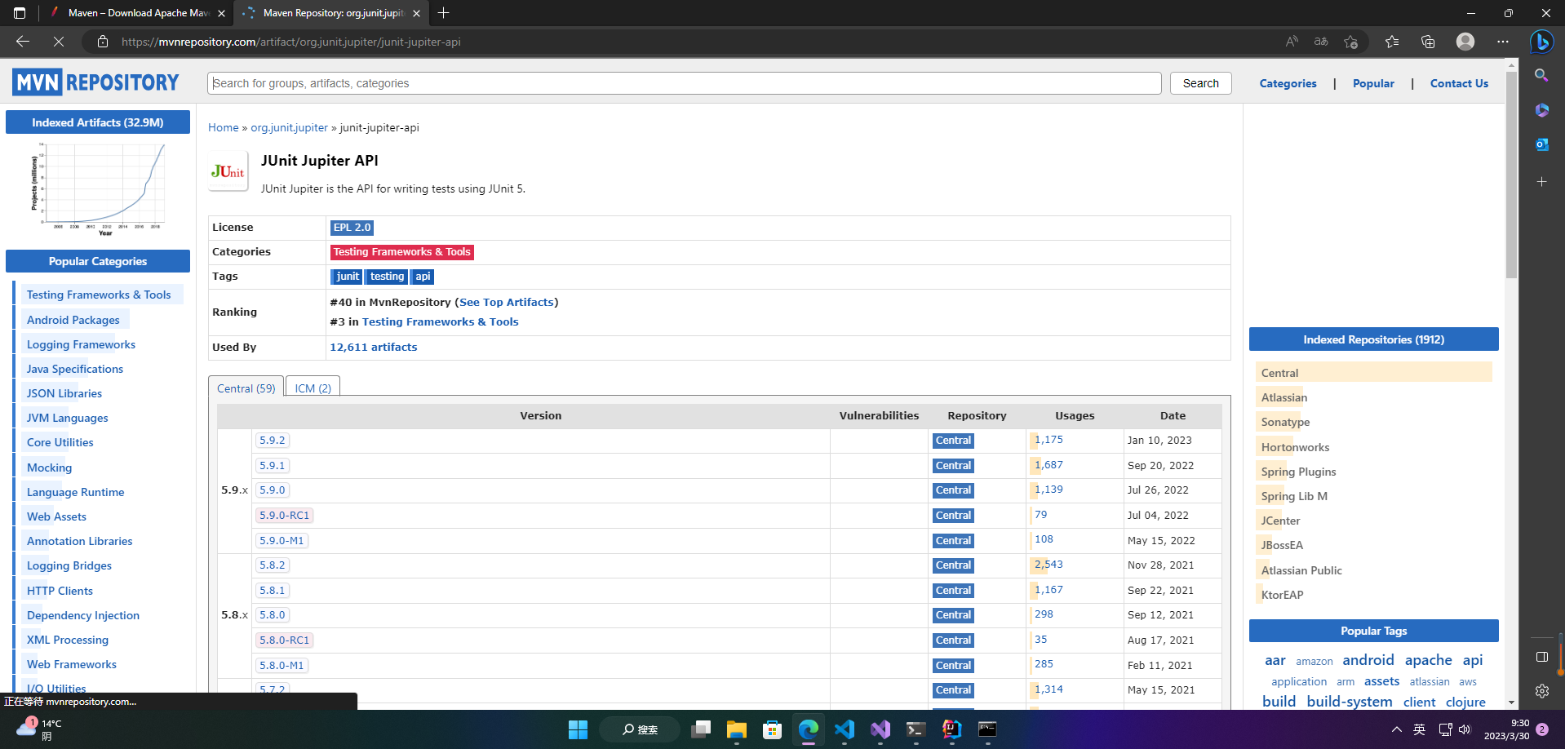Open See Top Artifacts link
This screenshot has height=749, width=1565.
tap(507, 302)
